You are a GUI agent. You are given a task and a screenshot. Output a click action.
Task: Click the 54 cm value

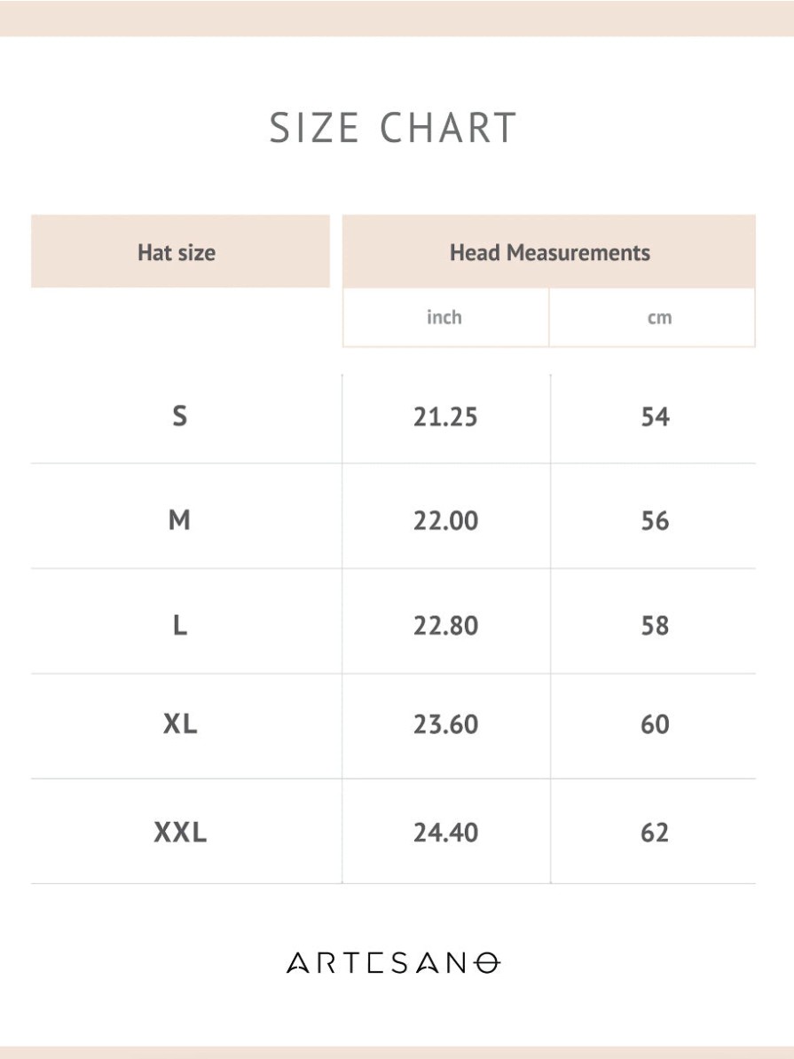point(655,416)
